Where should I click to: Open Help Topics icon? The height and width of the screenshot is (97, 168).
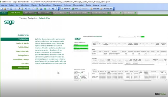(x=53, y=9)
